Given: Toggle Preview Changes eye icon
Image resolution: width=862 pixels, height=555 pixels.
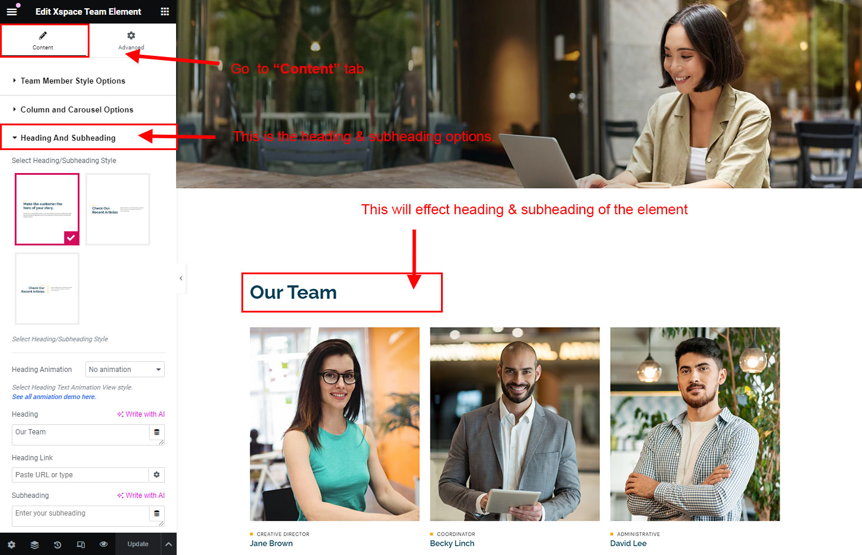Looking at the screenshot, I should click(104, 544).
